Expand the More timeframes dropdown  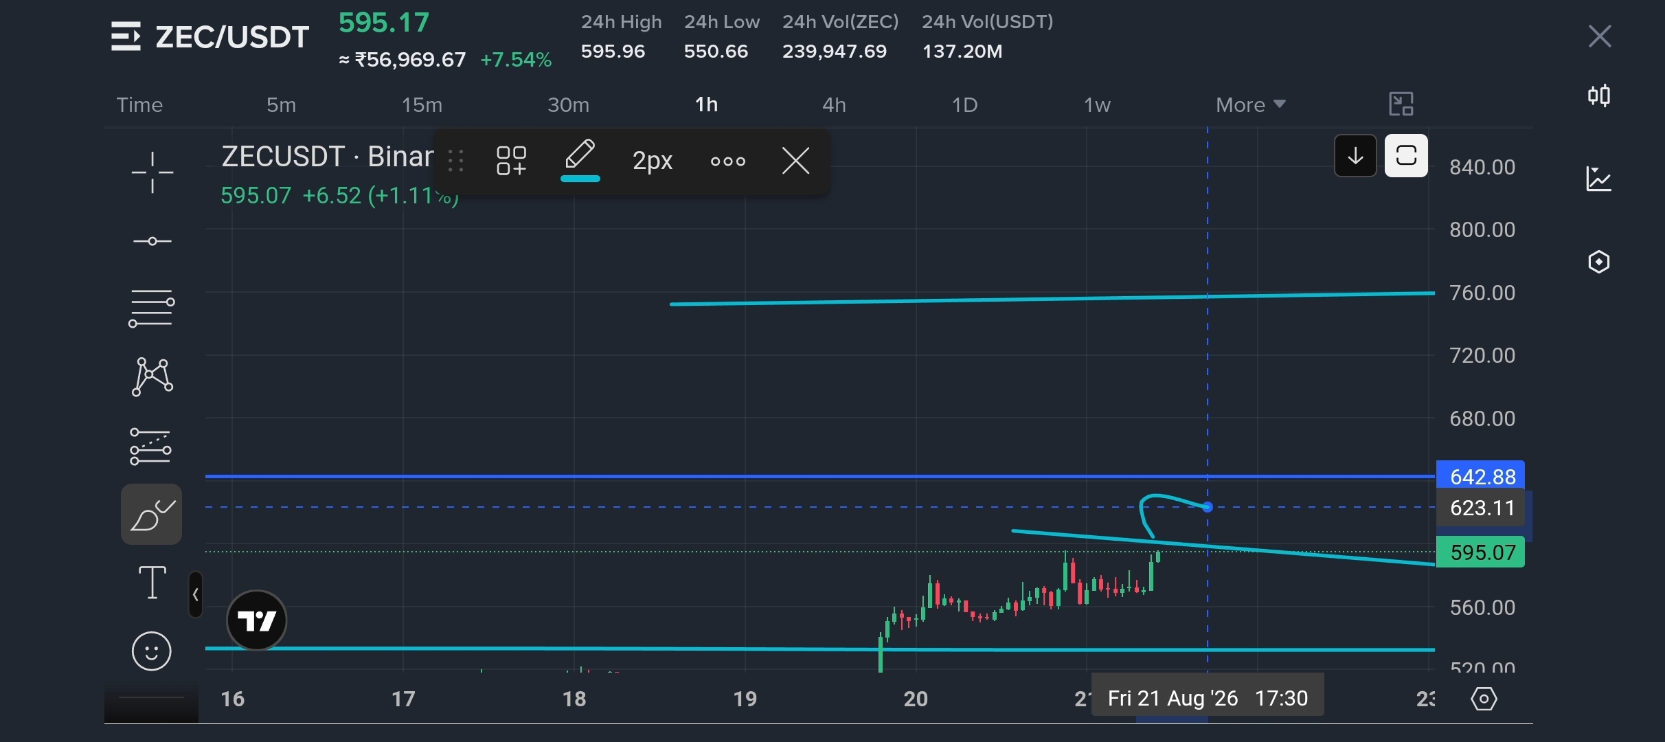click(x=1250, y=104)
